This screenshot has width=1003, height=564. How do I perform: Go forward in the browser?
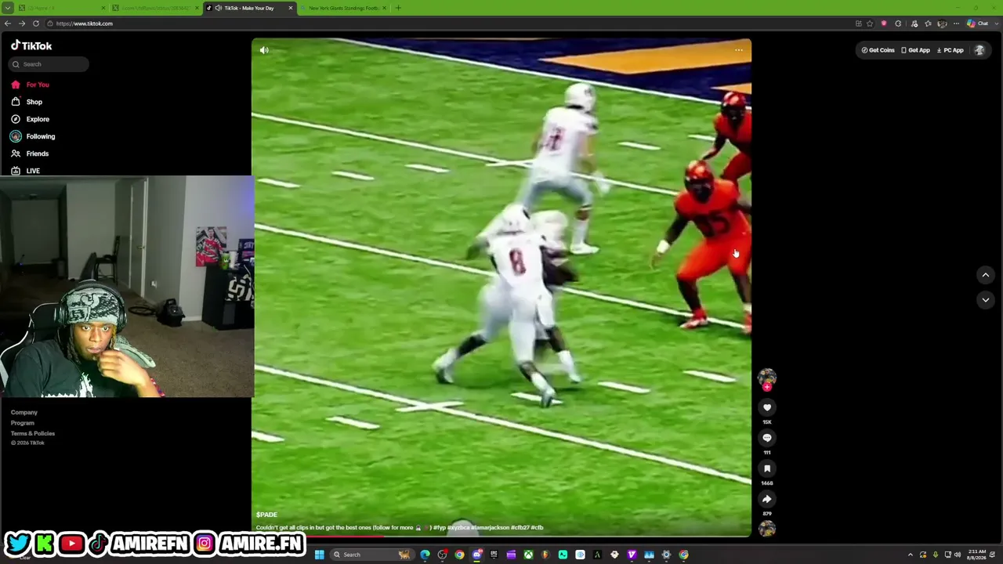(x=22, y=23)
